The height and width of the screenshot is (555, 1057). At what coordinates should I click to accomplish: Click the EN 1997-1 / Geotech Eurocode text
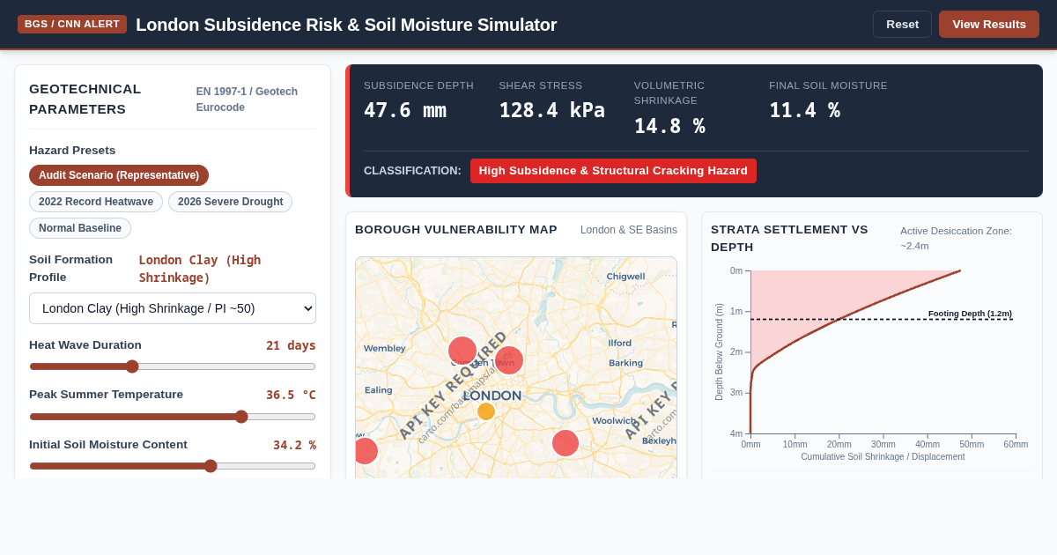[247, 100]
